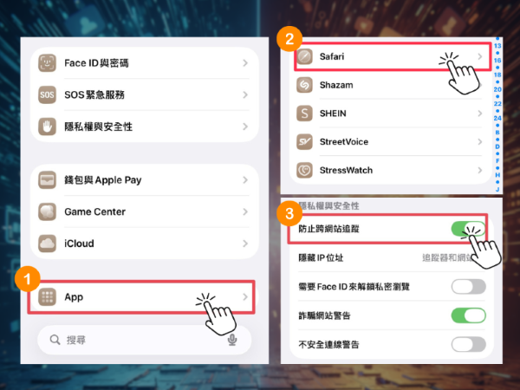Tap the iCloud cloud icon

point(47,244)
